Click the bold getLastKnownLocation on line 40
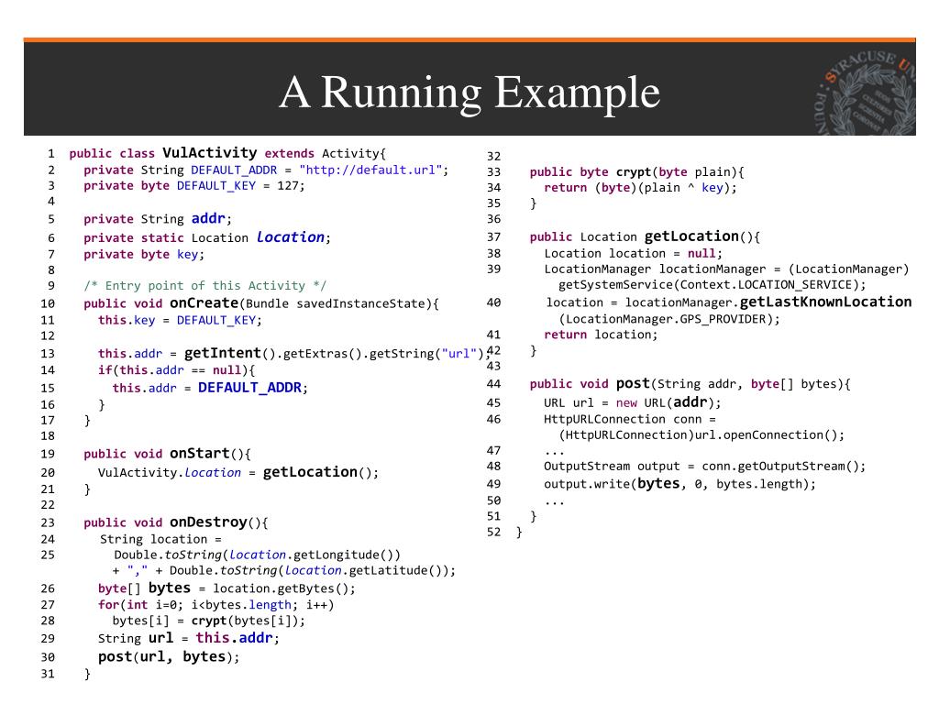Image resolution: width=939 pixels, height=704 pixels. click(826, 302)
